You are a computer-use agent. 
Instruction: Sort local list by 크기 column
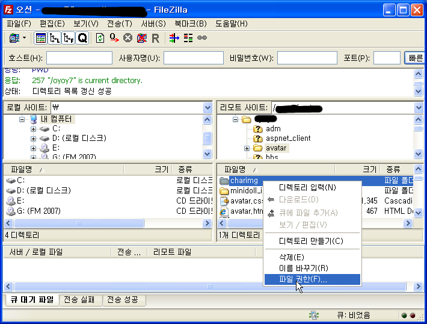148,170
